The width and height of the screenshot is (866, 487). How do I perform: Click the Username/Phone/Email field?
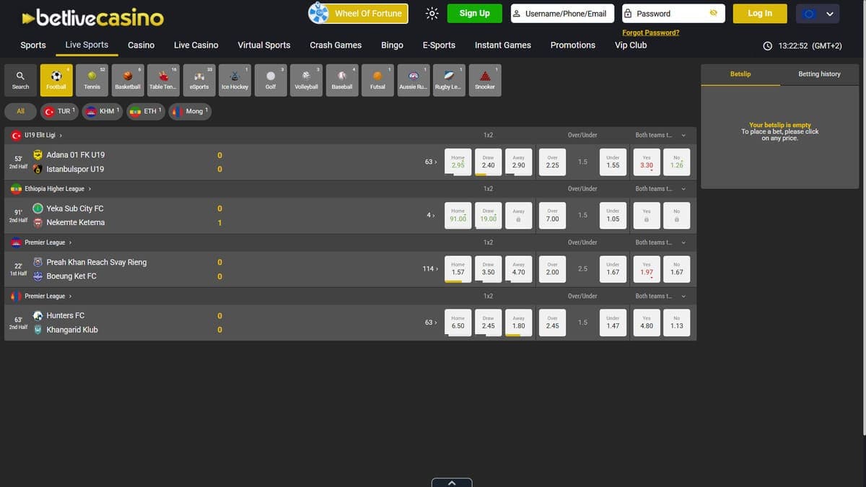point(562,13)
